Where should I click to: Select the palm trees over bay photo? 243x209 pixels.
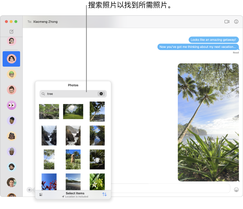click(97, 111)
